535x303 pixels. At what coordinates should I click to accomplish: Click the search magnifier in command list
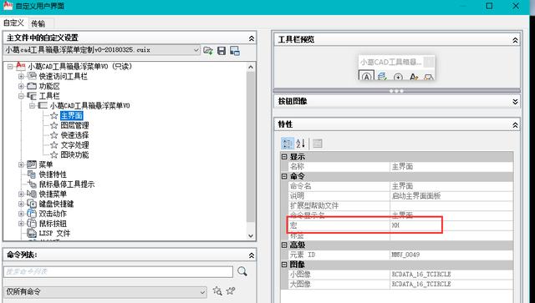coord(242,271)
